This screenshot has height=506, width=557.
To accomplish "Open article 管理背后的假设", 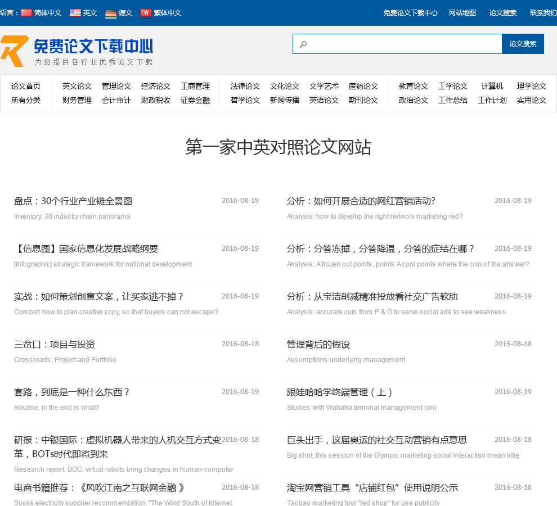I will tap(318, 344).
